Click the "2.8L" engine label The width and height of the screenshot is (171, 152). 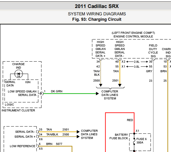pyautogui.click(x=137, y=62)
